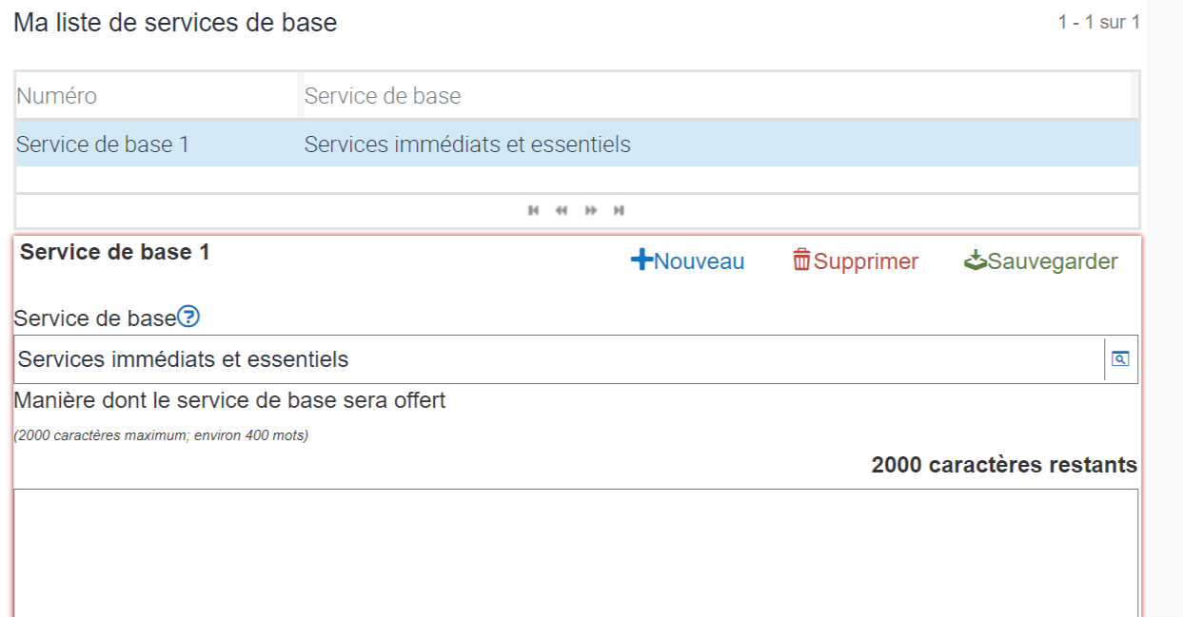Focus the Service de base input field

point(558,359)
